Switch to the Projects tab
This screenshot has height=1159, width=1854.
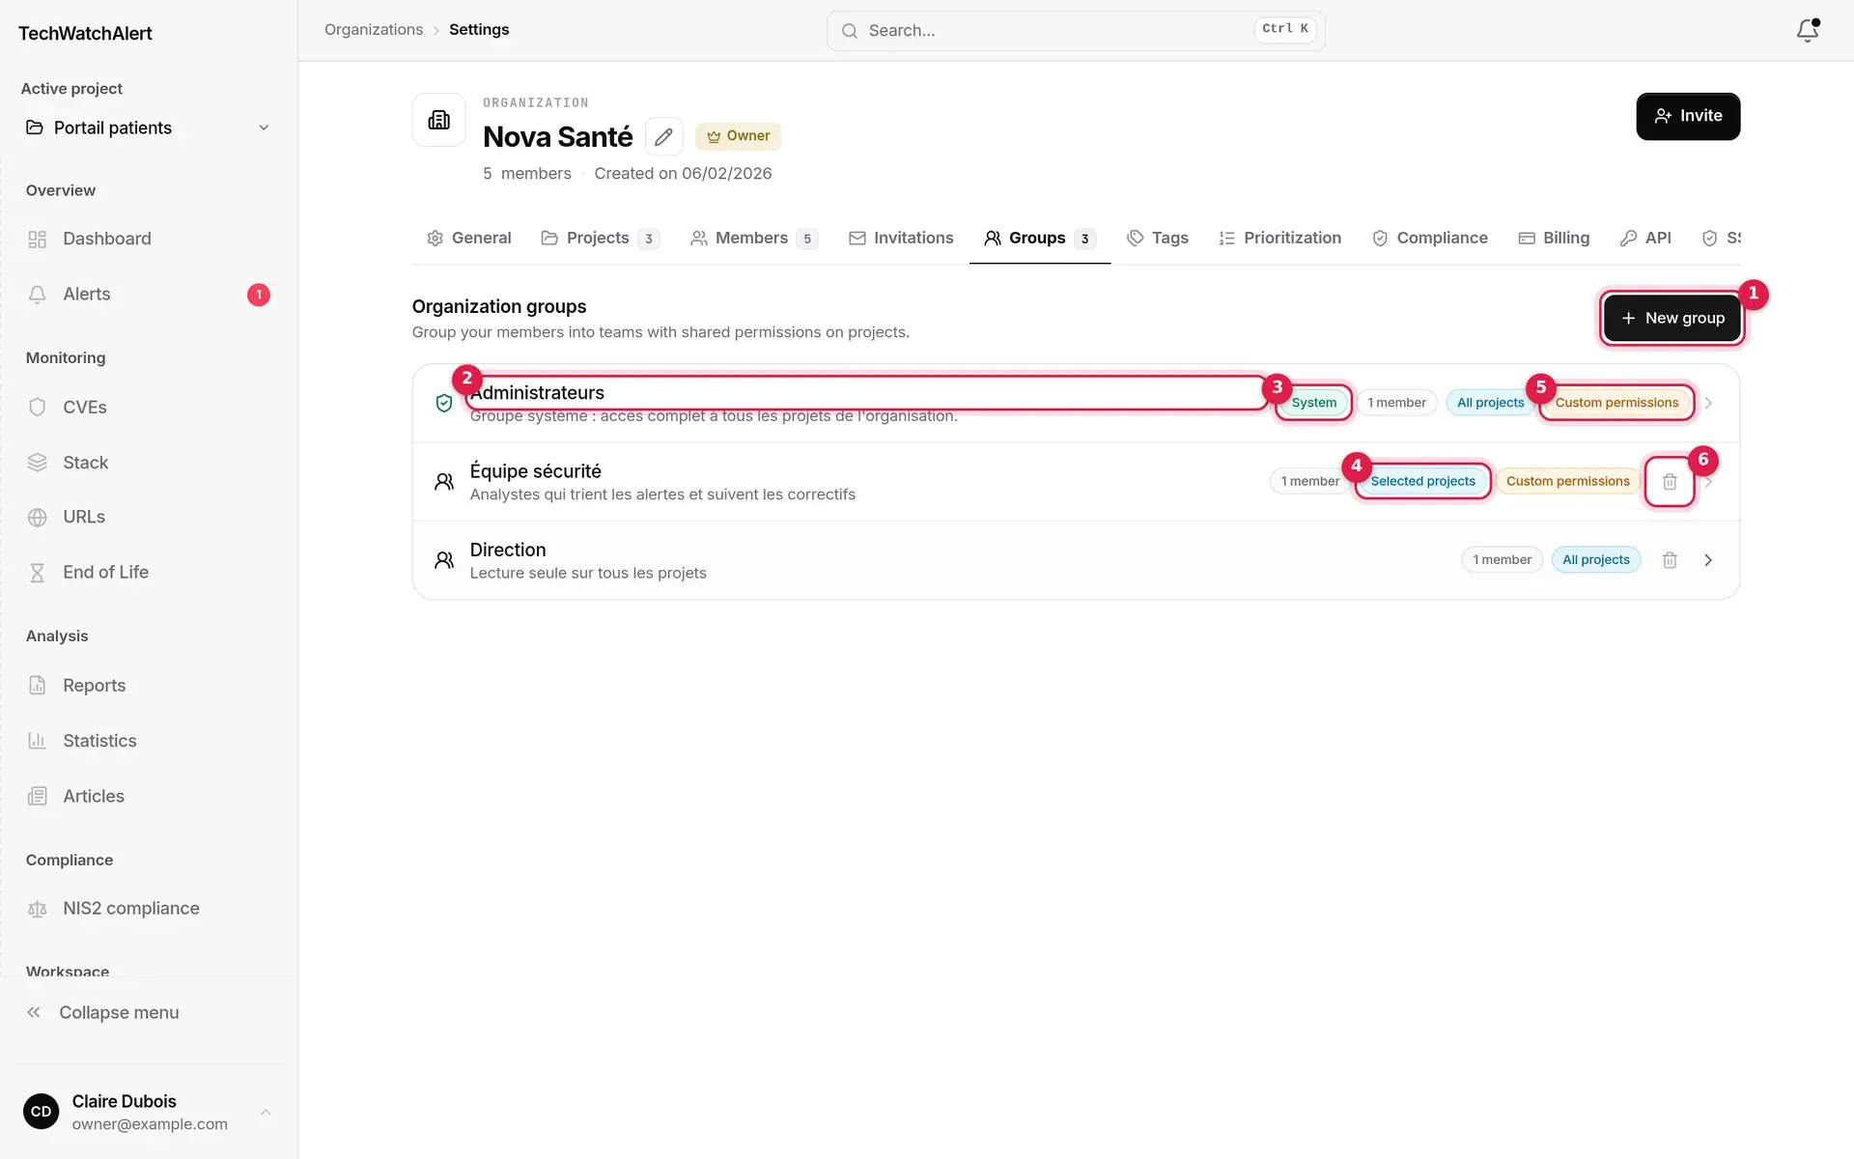[600, 239]
